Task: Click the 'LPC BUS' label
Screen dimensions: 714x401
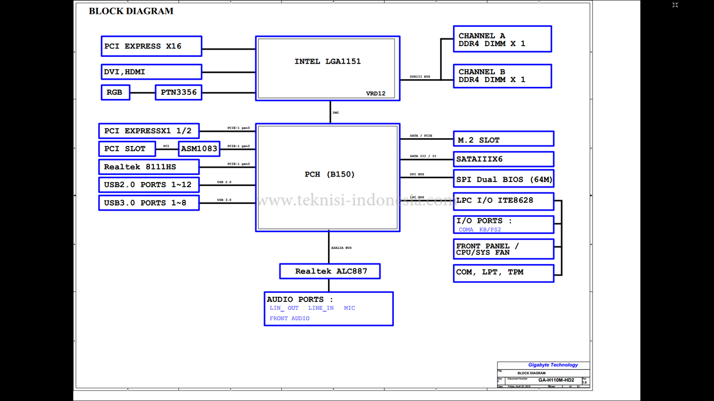Action: tap(417, 197)
